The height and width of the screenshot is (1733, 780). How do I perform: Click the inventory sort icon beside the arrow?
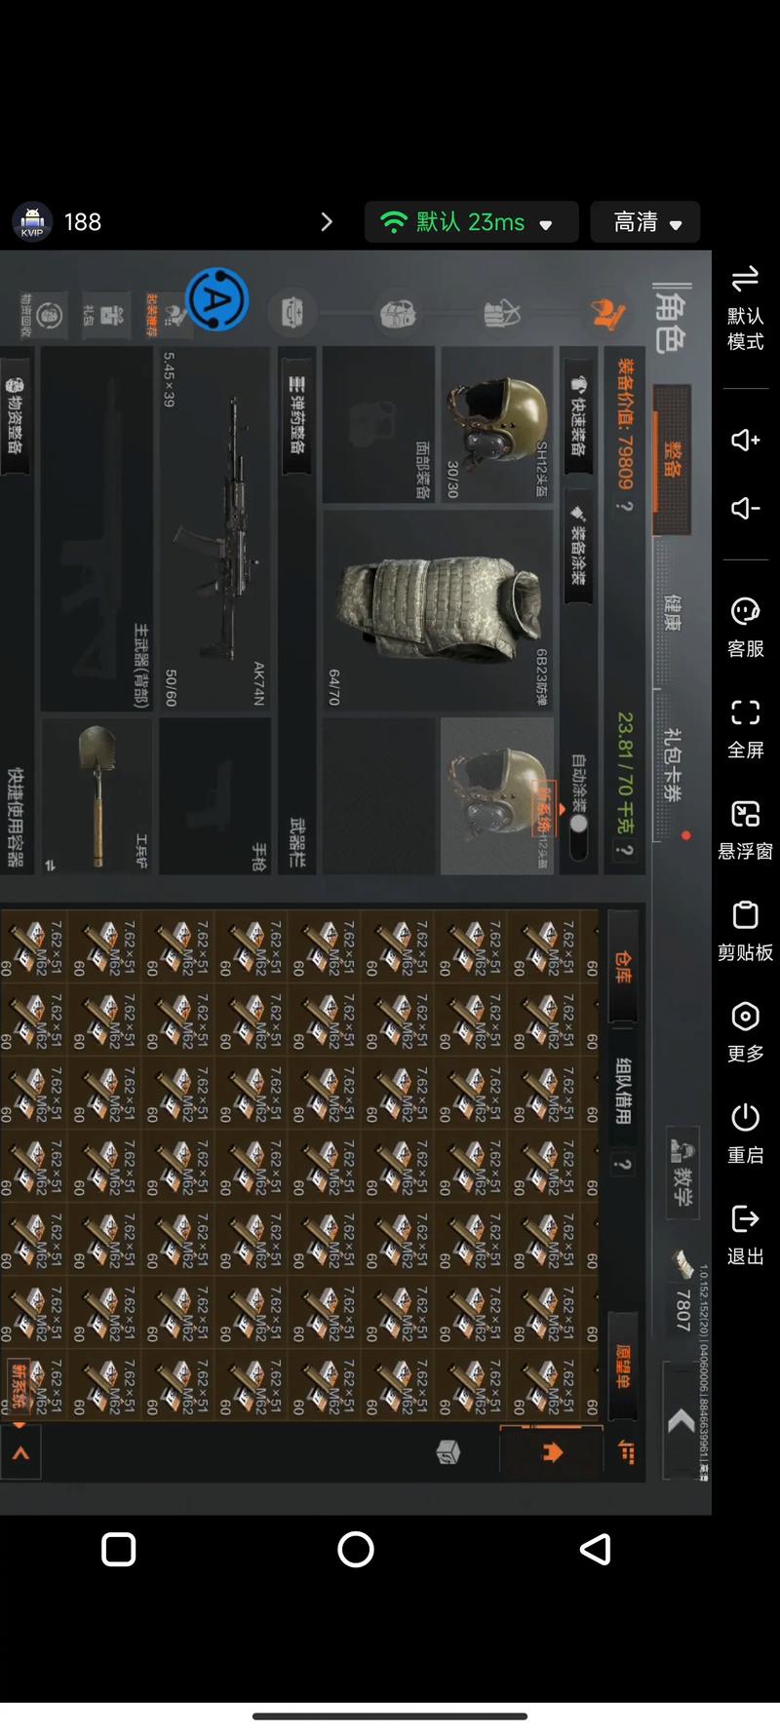[627, 1452]
